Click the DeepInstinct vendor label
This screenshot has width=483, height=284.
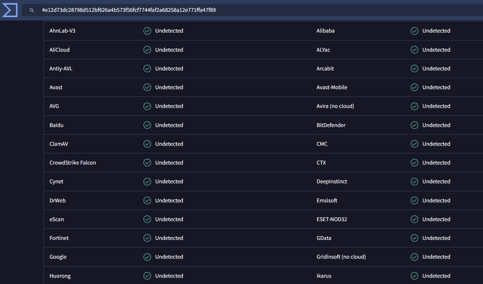tap(332, 182)
